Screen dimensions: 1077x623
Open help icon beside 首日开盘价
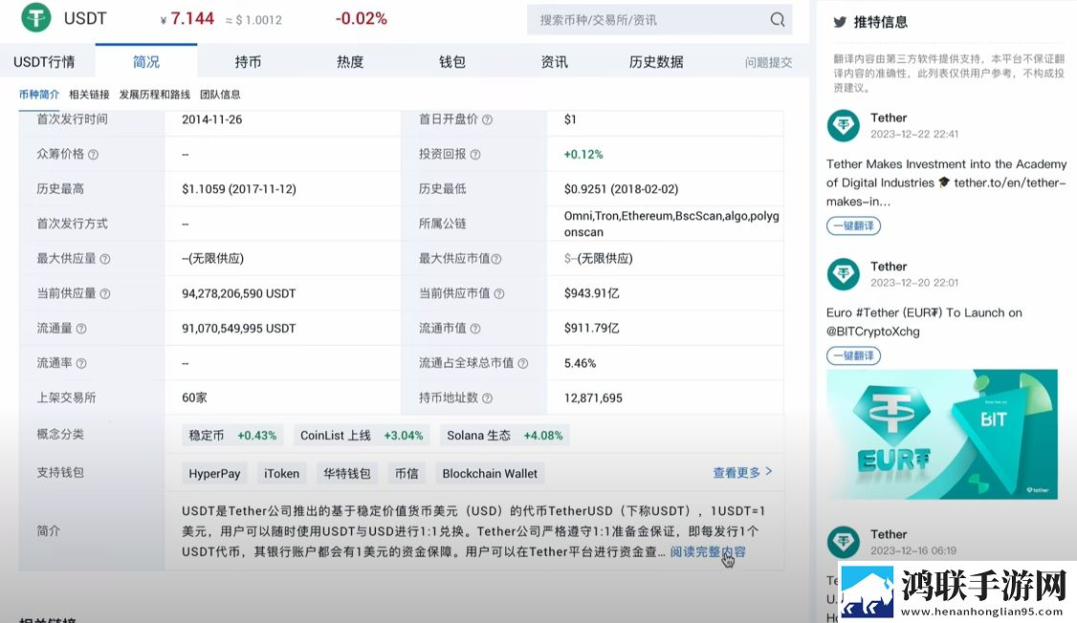coord(487,119)
